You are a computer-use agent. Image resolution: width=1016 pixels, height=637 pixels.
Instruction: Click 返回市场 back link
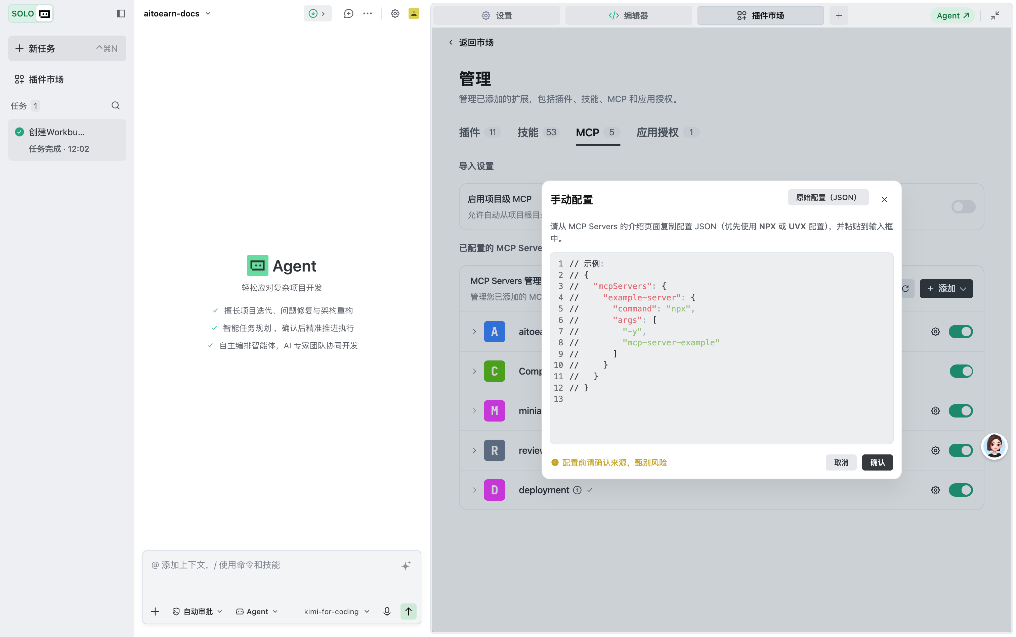click(x=471, y=43)
